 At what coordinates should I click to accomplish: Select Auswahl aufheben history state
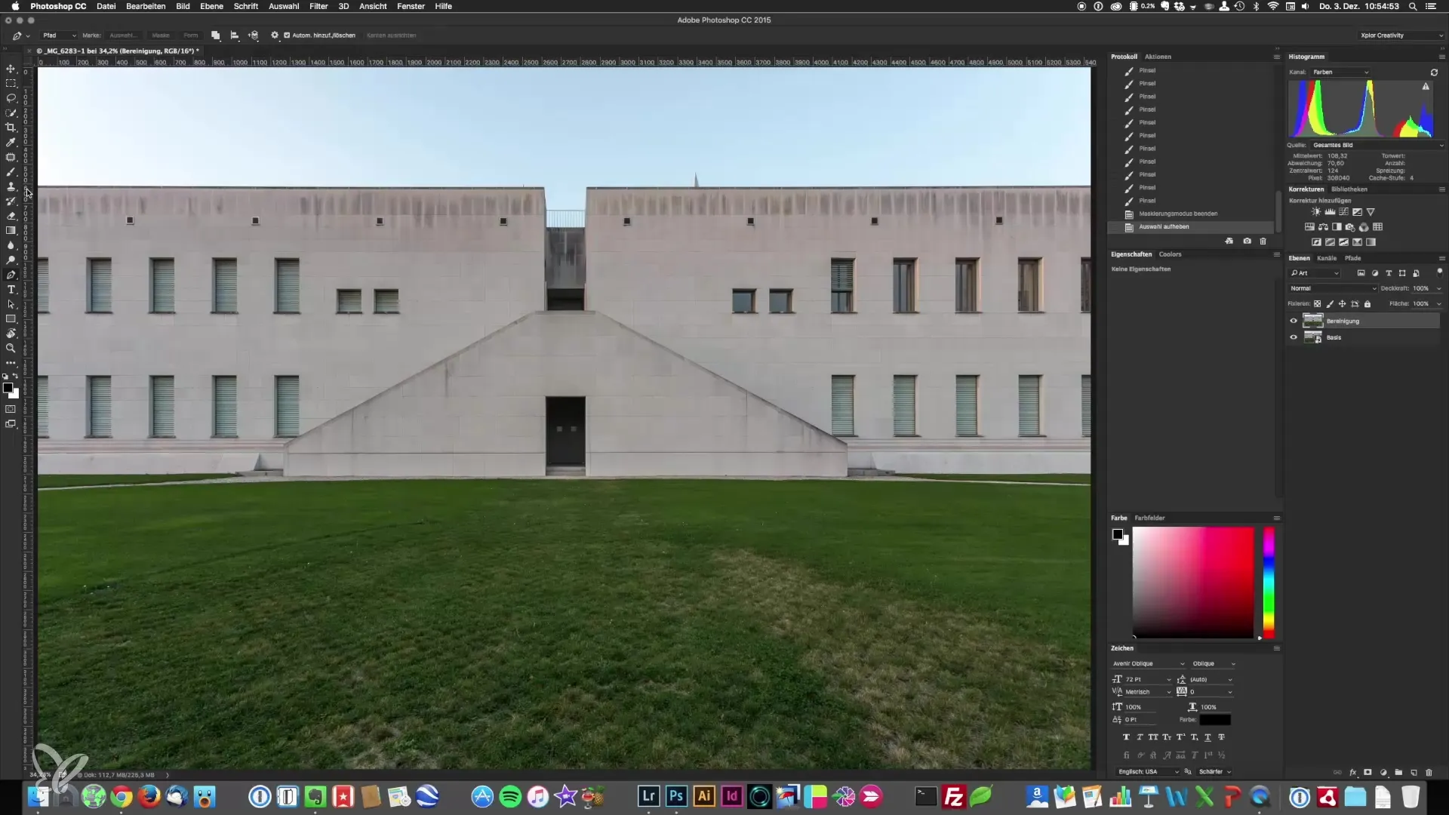(1191, 226)
